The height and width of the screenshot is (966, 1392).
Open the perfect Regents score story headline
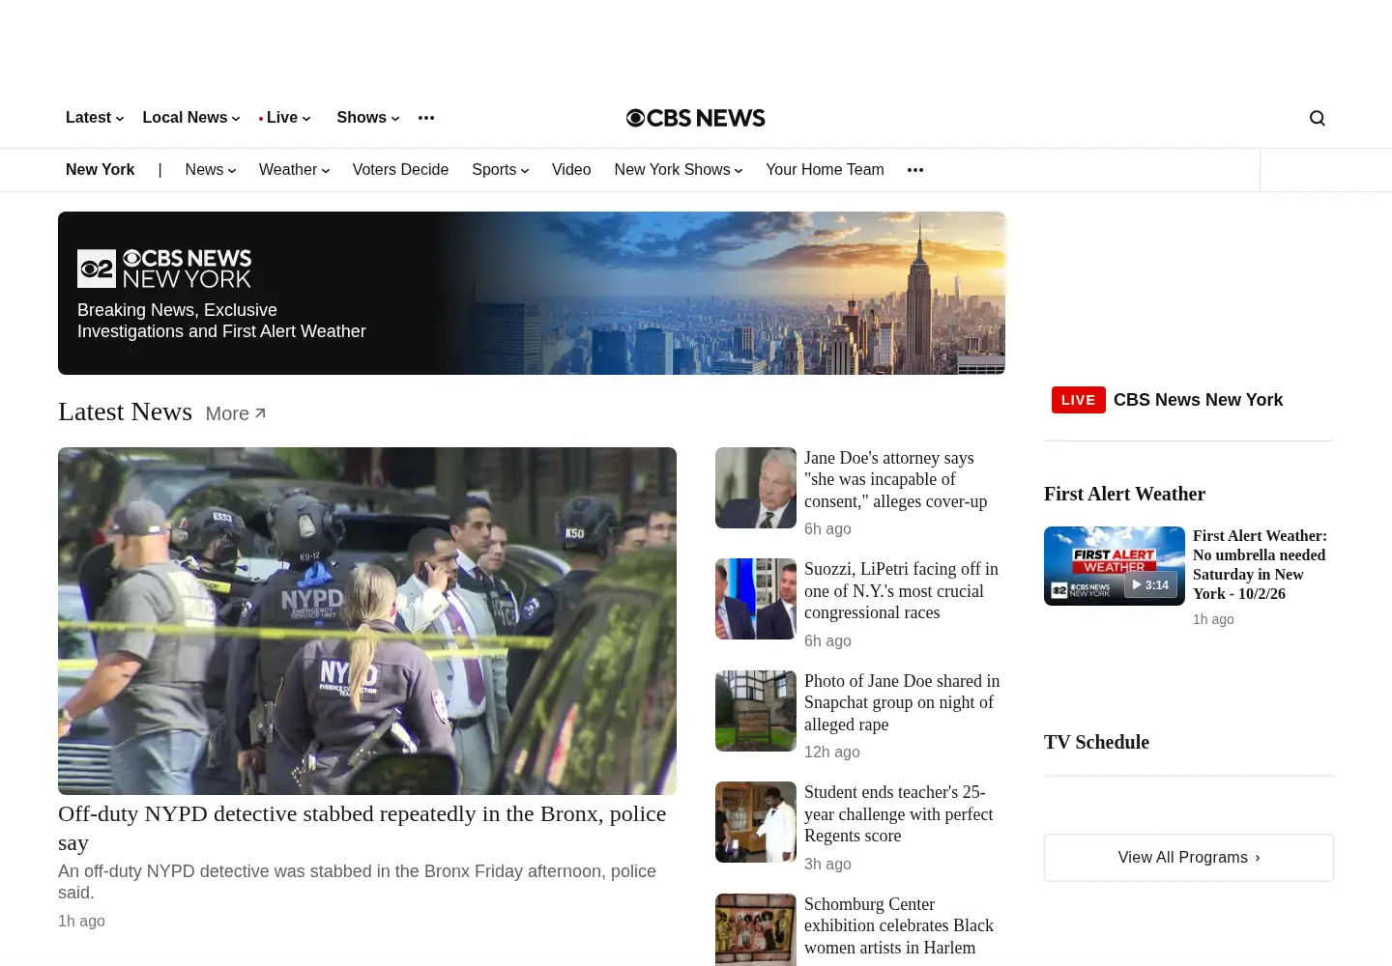pos(898,814)
